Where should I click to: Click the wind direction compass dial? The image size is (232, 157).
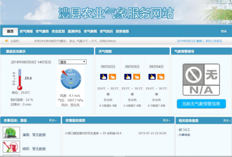[x=71, y=79]
